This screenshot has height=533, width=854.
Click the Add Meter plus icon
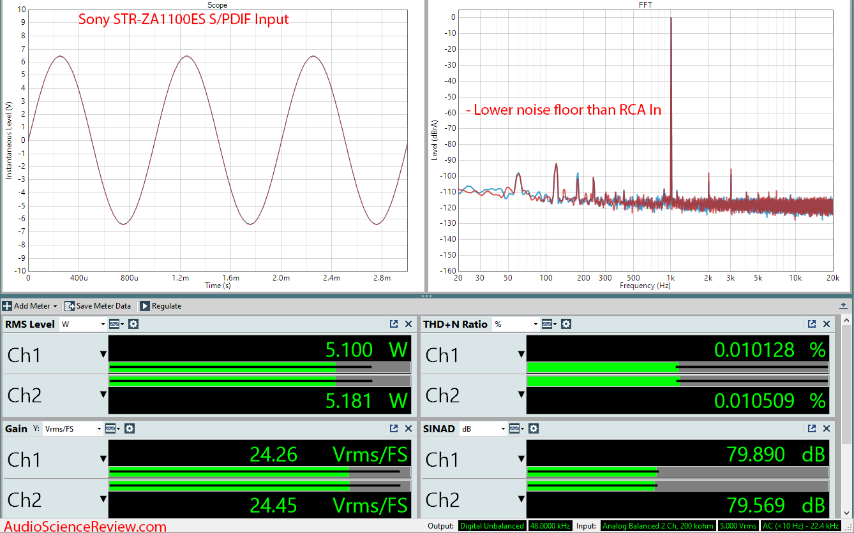pyautogui.click(x=7, y=306)
